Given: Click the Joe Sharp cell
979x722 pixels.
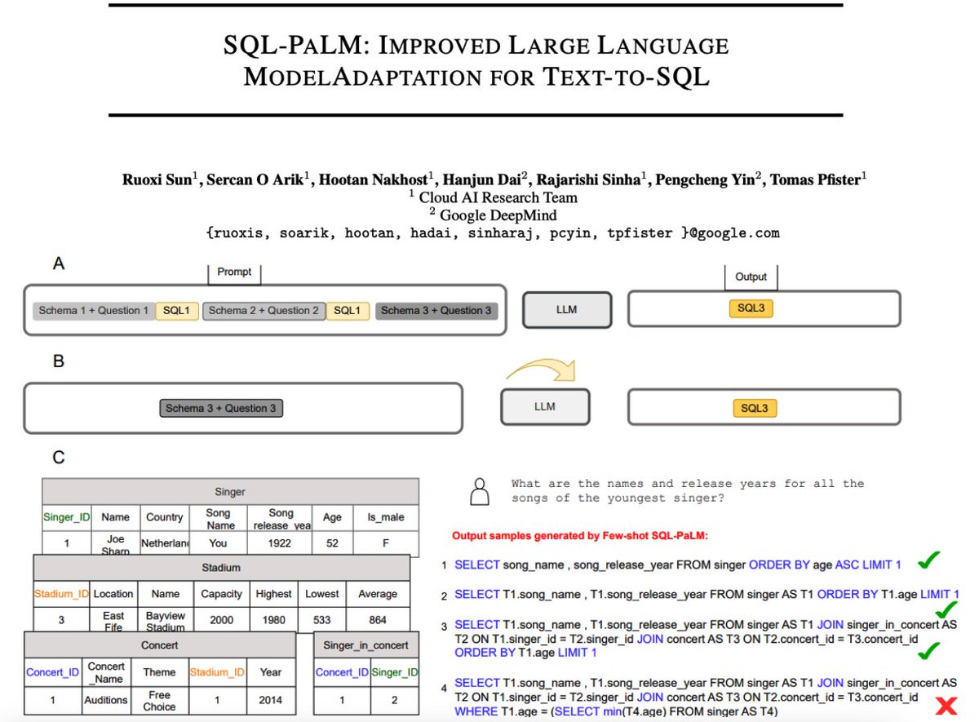Looking at the screenshot, I should click(115, 543).
